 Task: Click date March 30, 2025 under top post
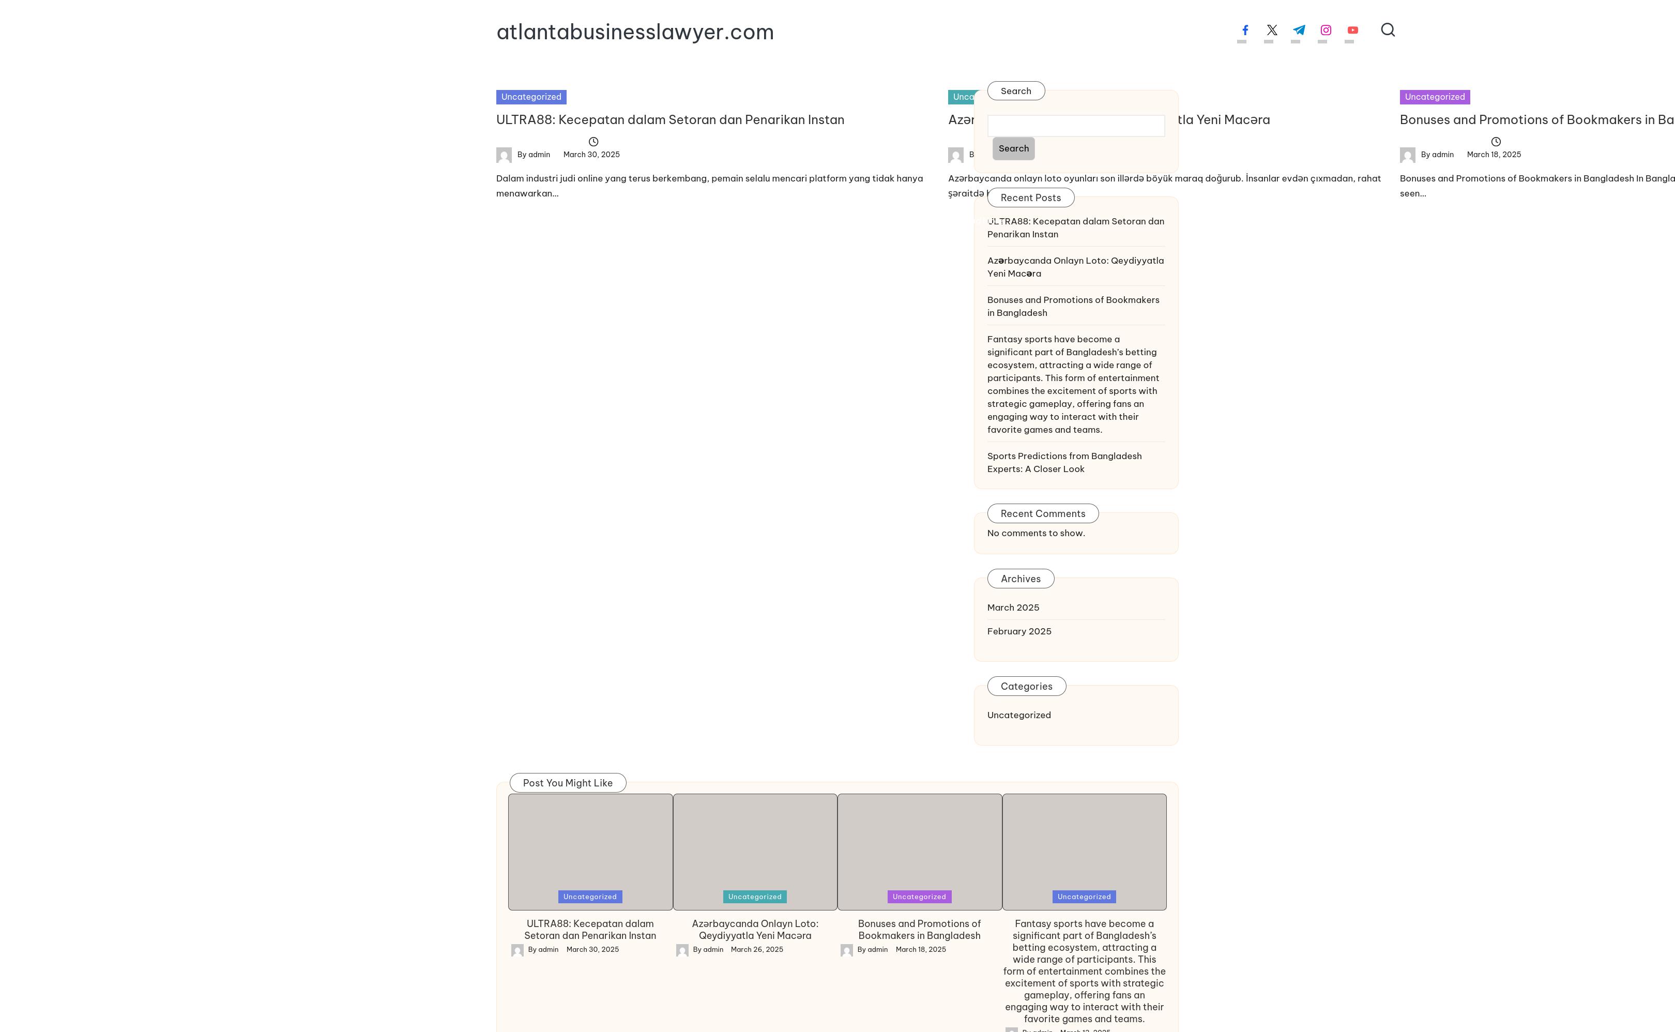point(591,155)
